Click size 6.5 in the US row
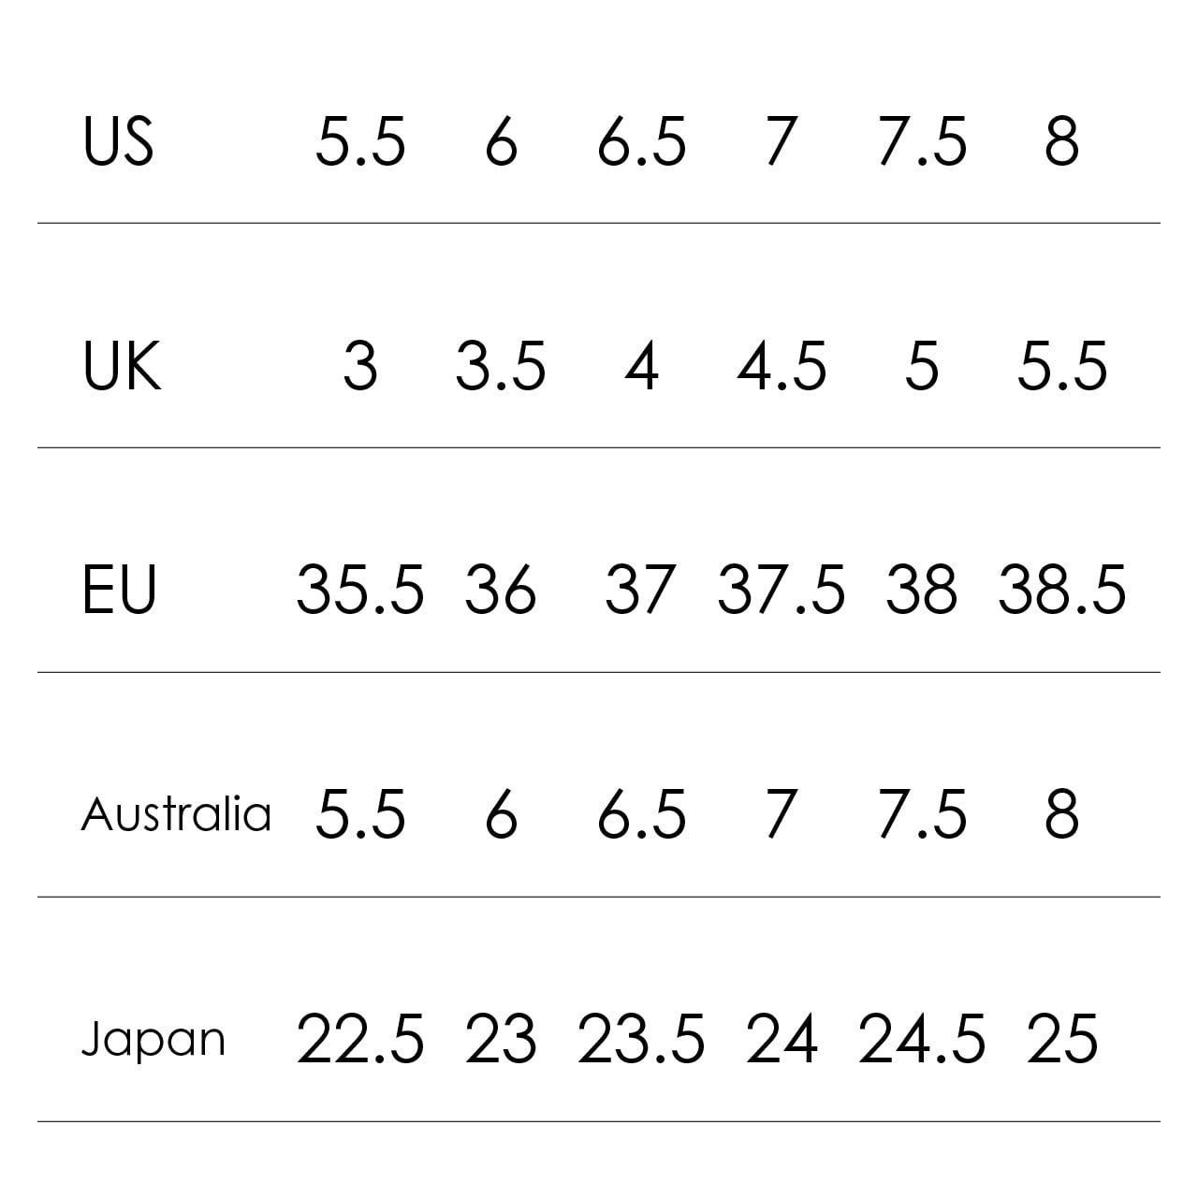1198x1198 pixels. click(x=642, y=142)
